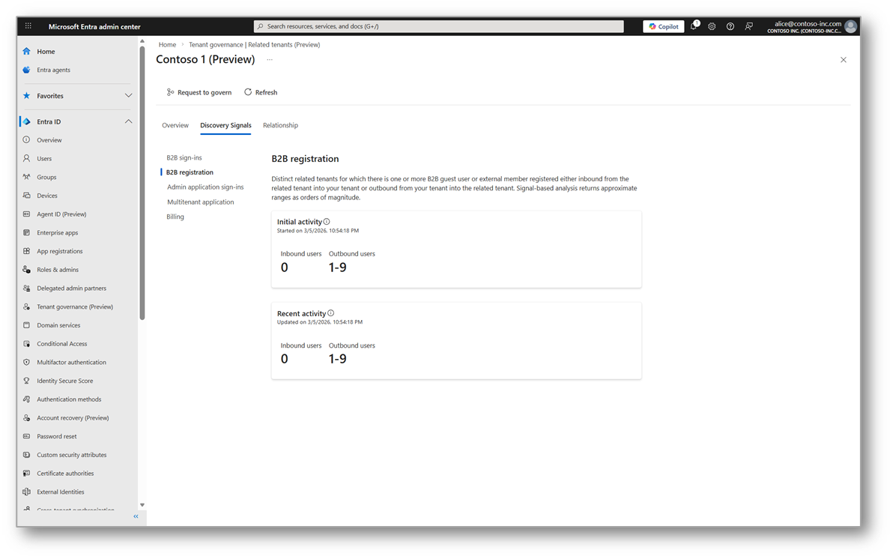Open the Enterprise apps icon
The width and height of the screenshot is (893, 559).
[26, 232]
